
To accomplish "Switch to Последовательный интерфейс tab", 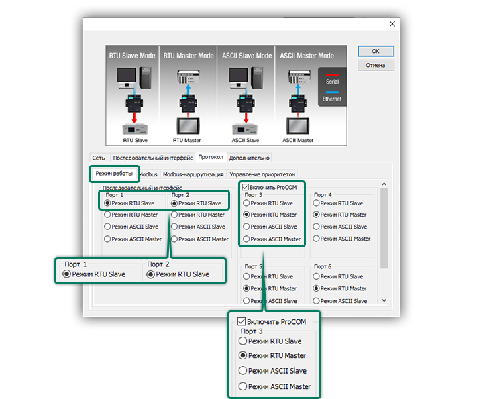I will (x=152, y=158).
